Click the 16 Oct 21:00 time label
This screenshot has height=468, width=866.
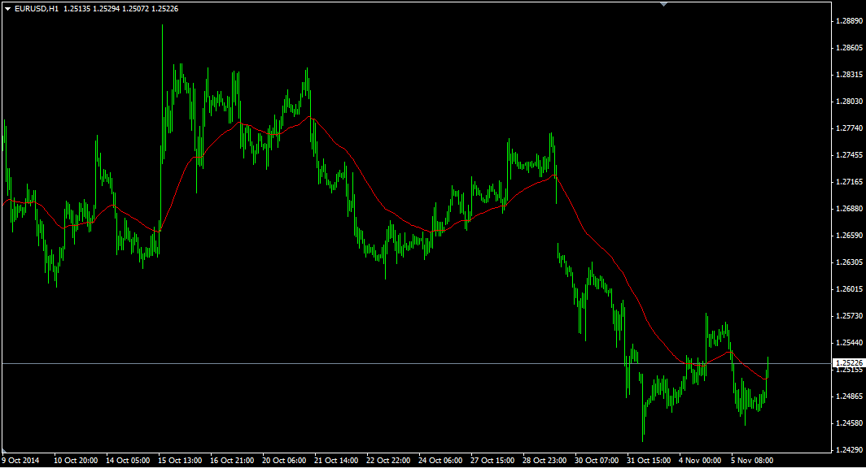(232, 461)
